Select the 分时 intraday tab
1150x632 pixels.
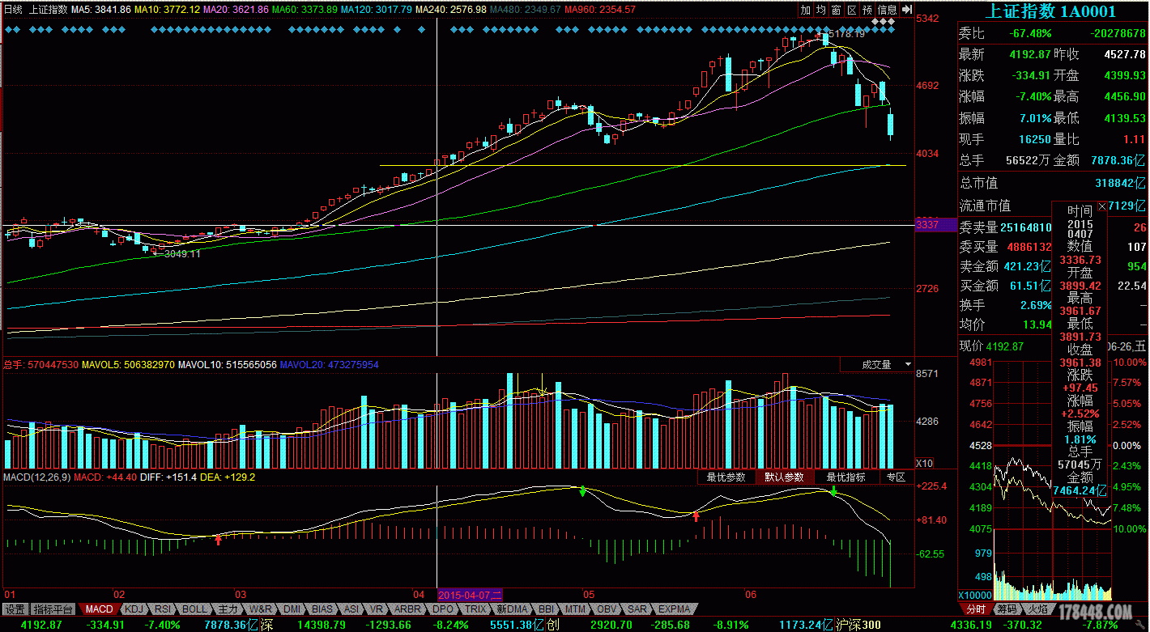976,609
